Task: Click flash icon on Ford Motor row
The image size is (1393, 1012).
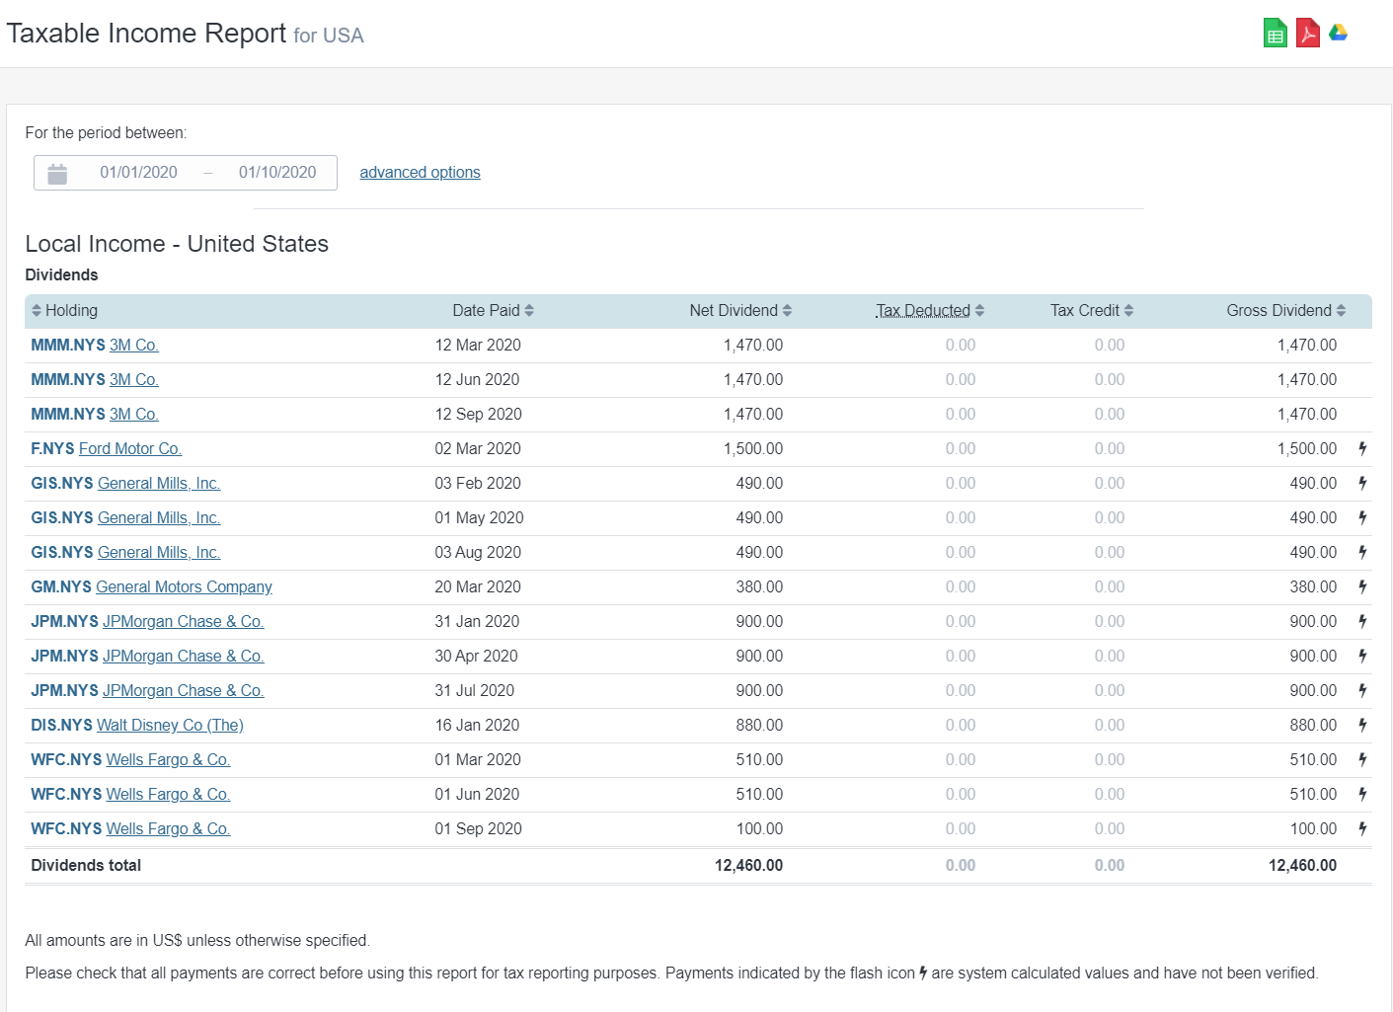Action: [1362, 448]
